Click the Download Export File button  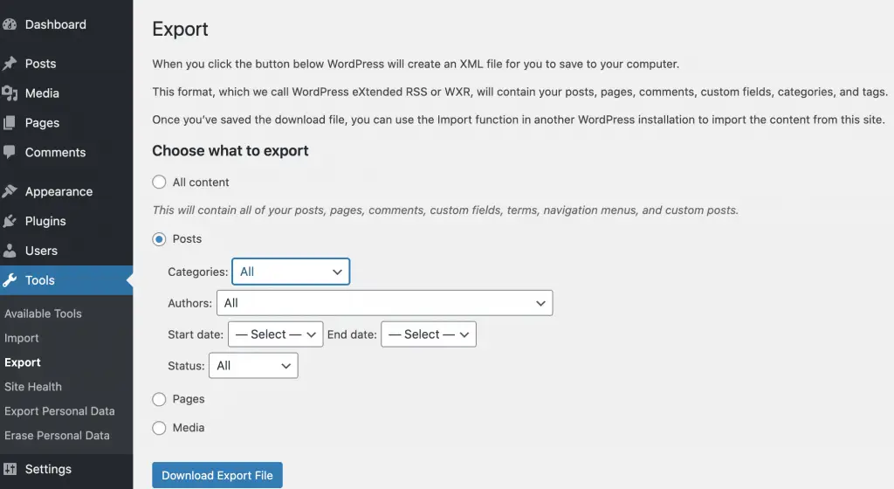pos(217,476)
